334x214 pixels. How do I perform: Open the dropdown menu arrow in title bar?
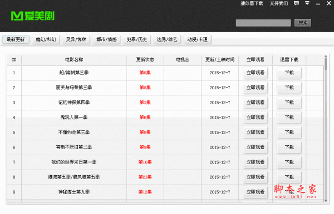(307, 3)
